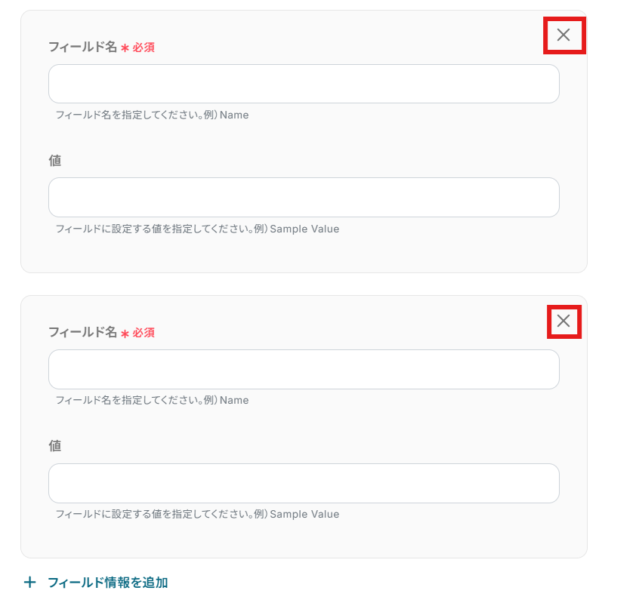633x612 pixels.
Task: Click red asterisk in first card
Action: point(125,48)
